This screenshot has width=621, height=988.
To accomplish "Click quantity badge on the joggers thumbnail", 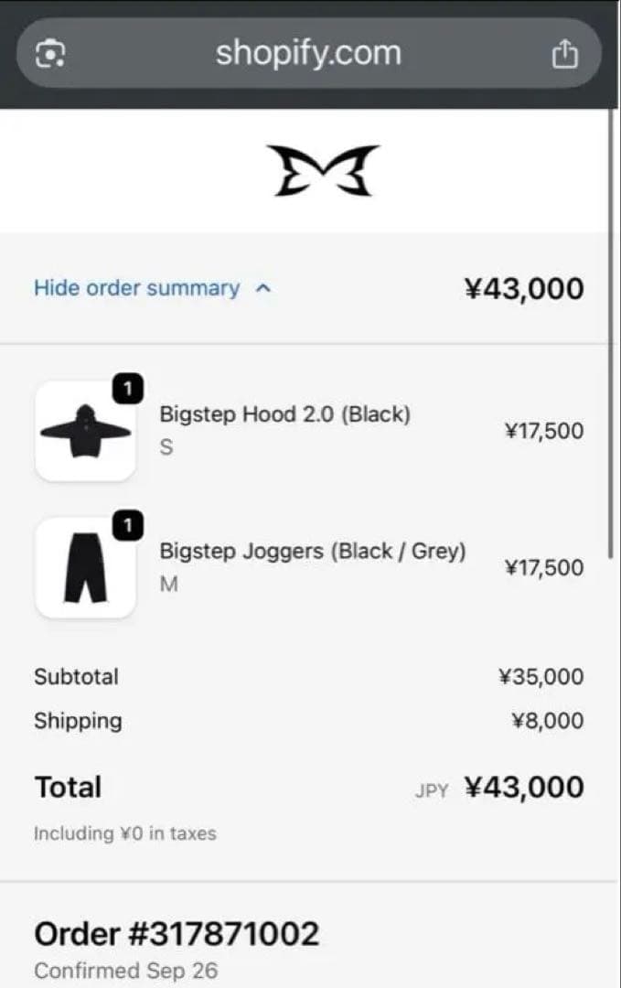I will click(128, 526).
